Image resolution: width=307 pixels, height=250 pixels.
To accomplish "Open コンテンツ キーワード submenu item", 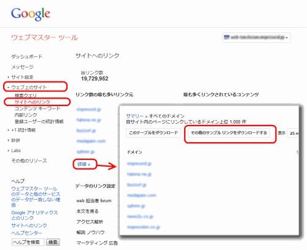I will [37, 108].
